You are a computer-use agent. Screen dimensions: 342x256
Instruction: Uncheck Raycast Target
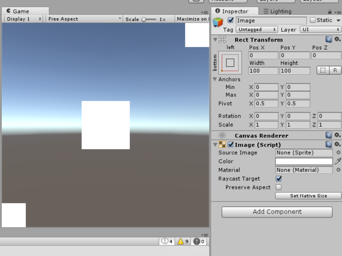278,179
